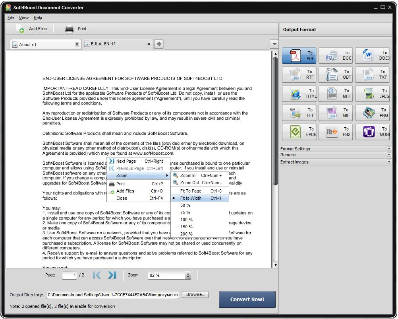Screen dimensions: 398x319
Task: Select the To FB2 output format
Action: click(336, 132)
